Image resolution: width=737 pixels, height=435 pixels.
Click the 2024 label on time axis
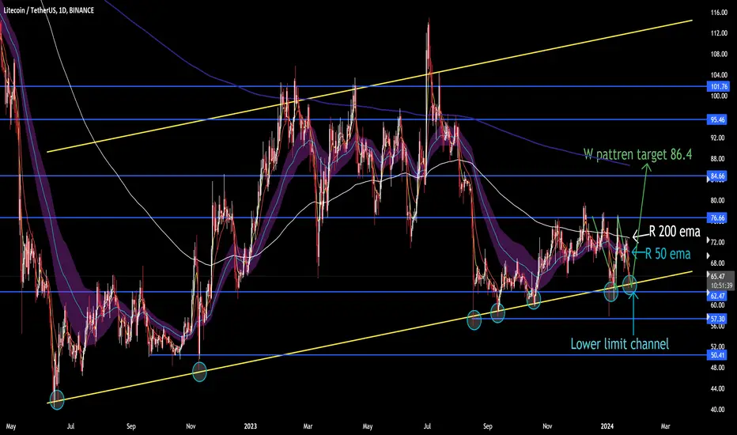(607, 426)
